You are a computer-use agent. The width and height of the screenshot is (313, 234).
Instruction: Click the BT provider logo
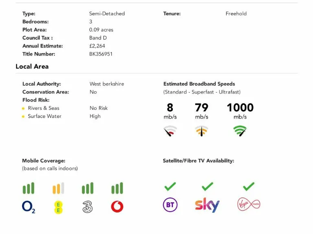[x=170, y=205]
